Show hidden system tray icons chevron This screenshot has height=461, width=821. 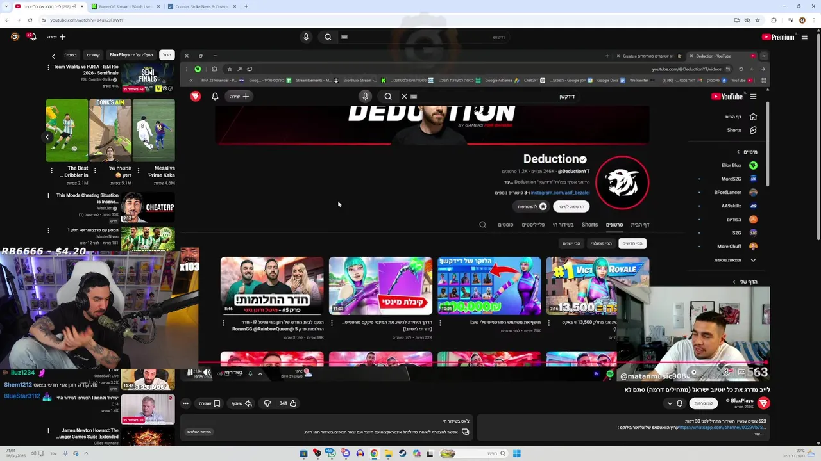[x=86, y=453]
